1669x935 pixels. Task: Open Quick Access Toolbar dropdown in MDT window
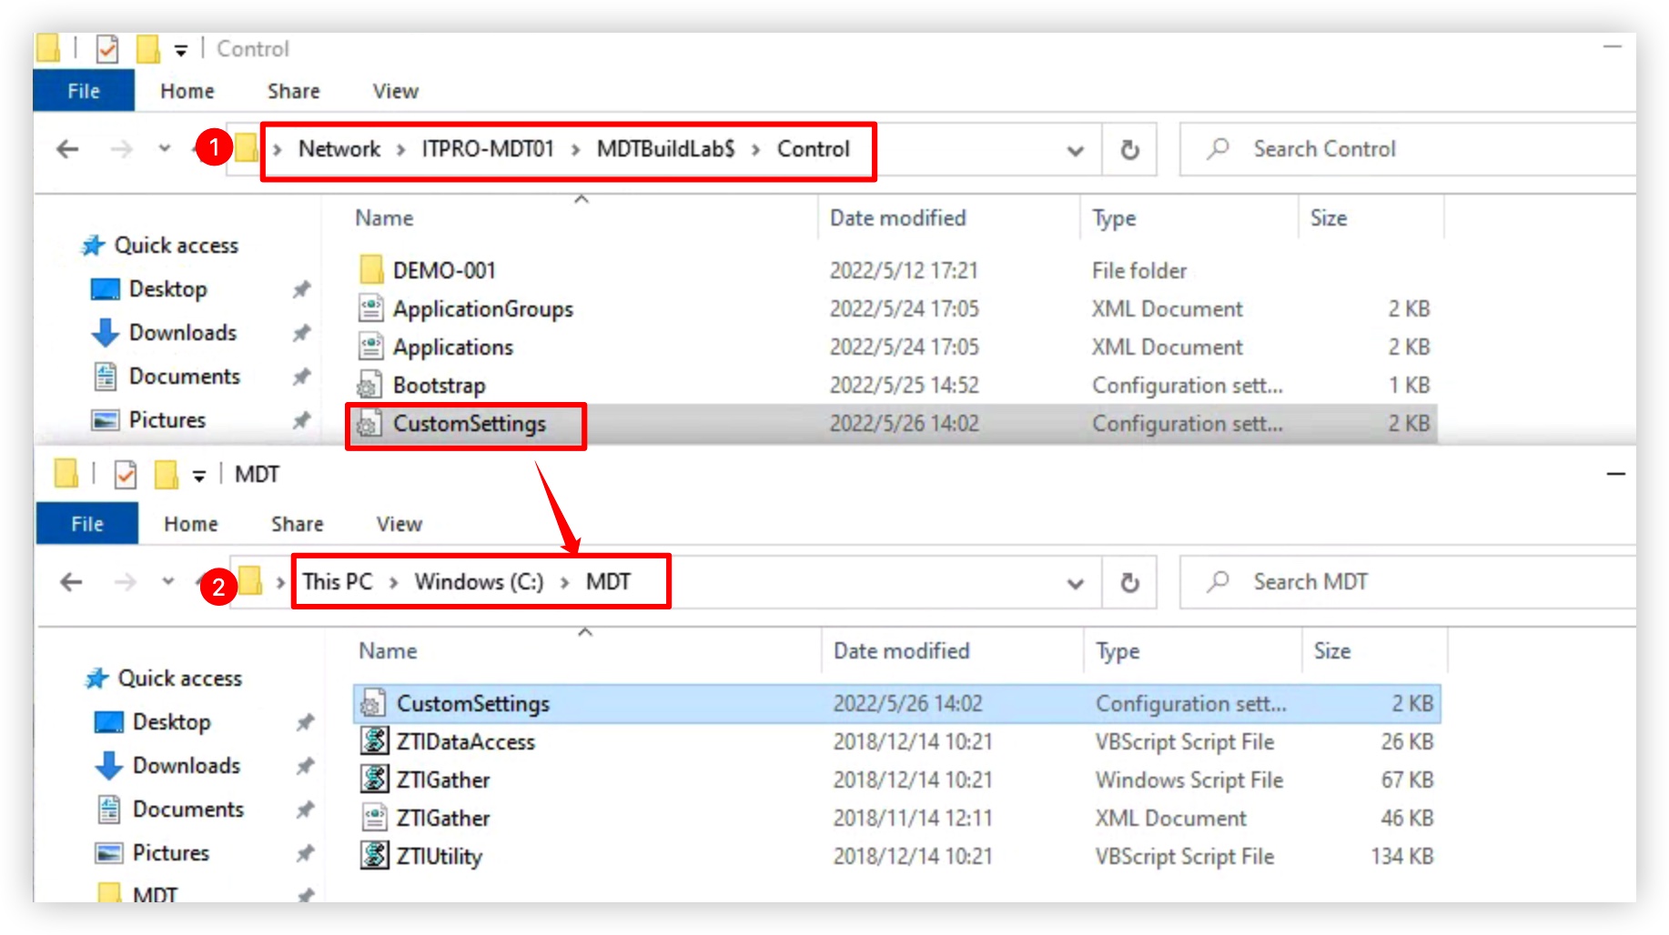point(199,477)
